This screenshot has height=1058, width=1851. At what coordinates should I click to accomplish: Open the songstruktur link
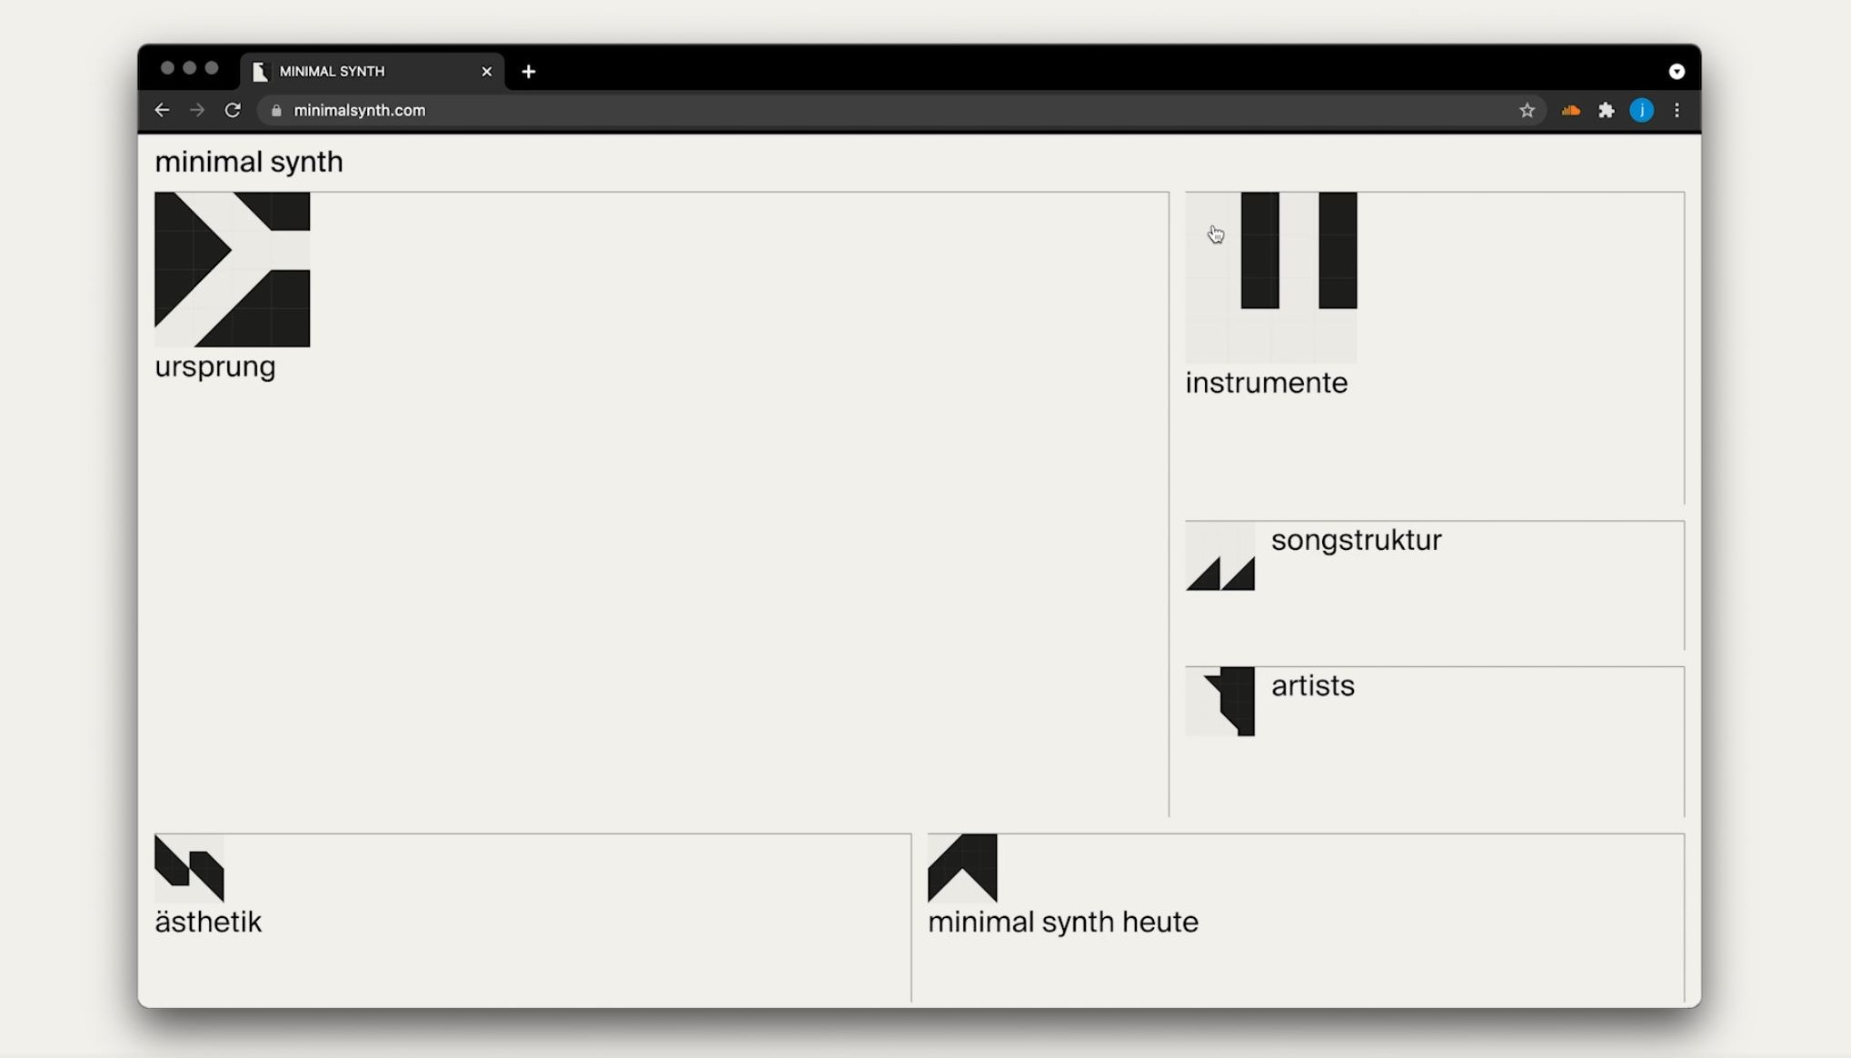(x=1356, y=540)
